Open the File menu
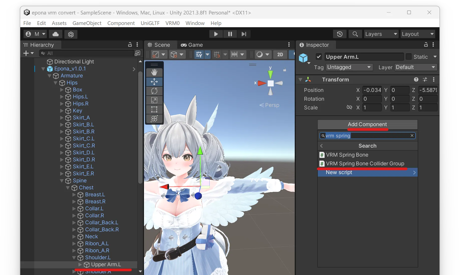Viewport: 460px width, 275px height. pos(27,23)
